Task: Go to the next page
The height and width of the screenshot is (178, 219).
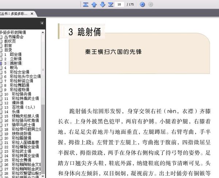Action: coord(103,4)
